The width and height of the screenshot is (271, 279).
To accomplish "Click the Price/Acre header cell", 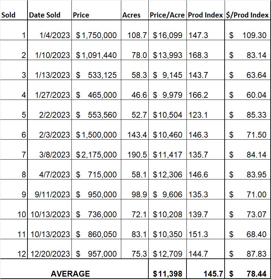I will point(167,10).
